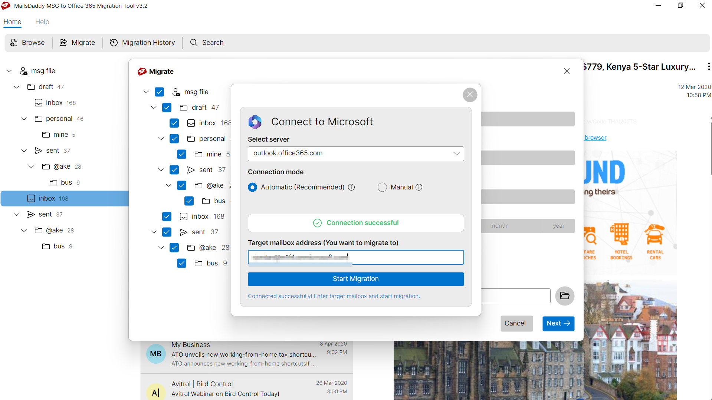Collapse draft 47 in left tree

17,87
